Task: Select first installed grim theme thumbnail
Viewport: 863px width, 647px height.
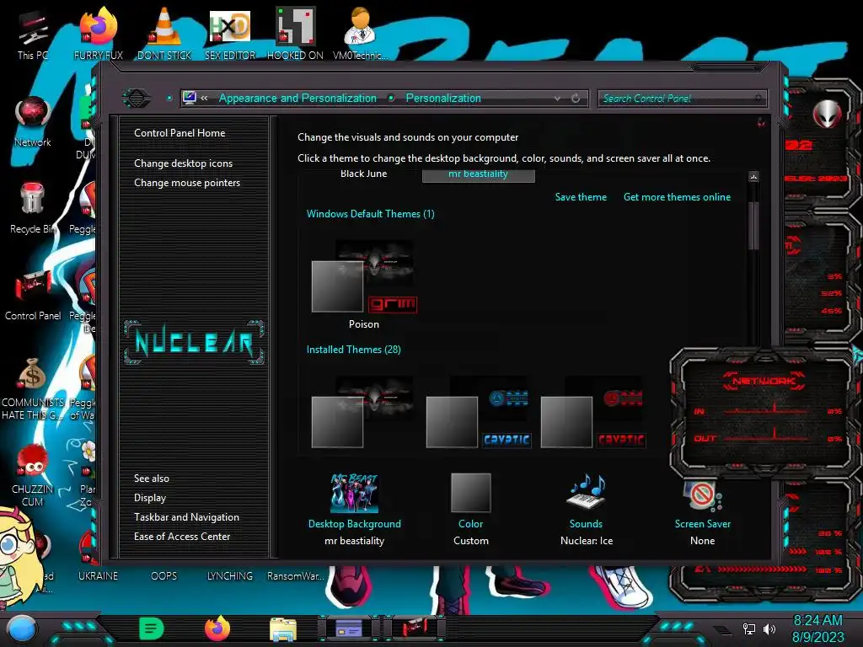Action: point(362,411)
